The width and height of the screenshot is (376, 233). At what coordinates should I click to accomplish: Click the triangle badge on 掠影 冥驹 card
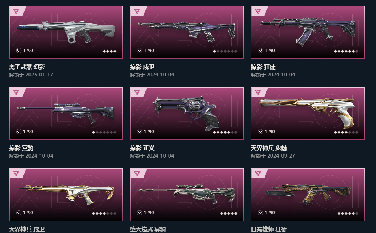click(x=16, y=92)
